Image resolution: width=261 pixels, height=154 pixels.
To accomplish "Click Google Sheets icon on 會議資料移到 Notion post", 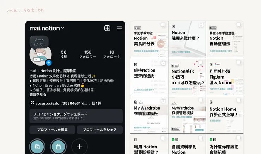I will [x=173, y=140].
